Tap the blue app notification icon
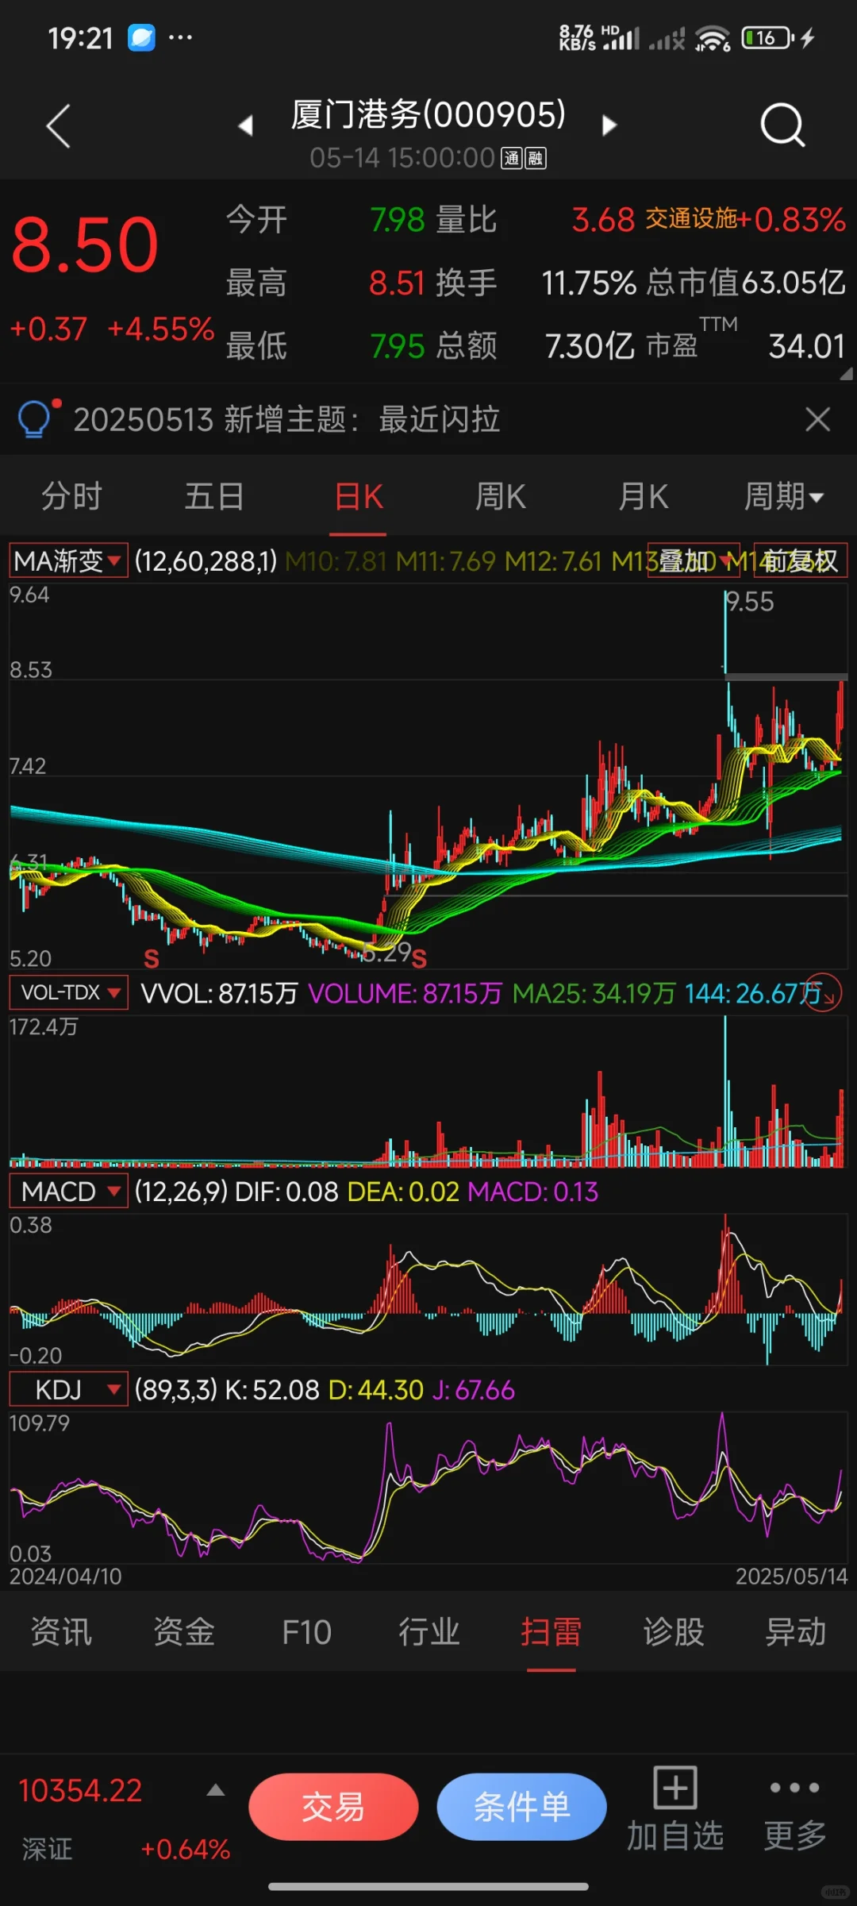857x1906 pixels. pos(142,37)
